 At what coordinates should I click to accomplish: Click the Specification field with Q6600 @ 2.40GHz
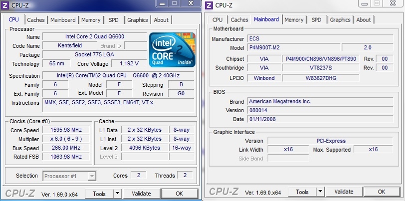[x=118, y=75]
